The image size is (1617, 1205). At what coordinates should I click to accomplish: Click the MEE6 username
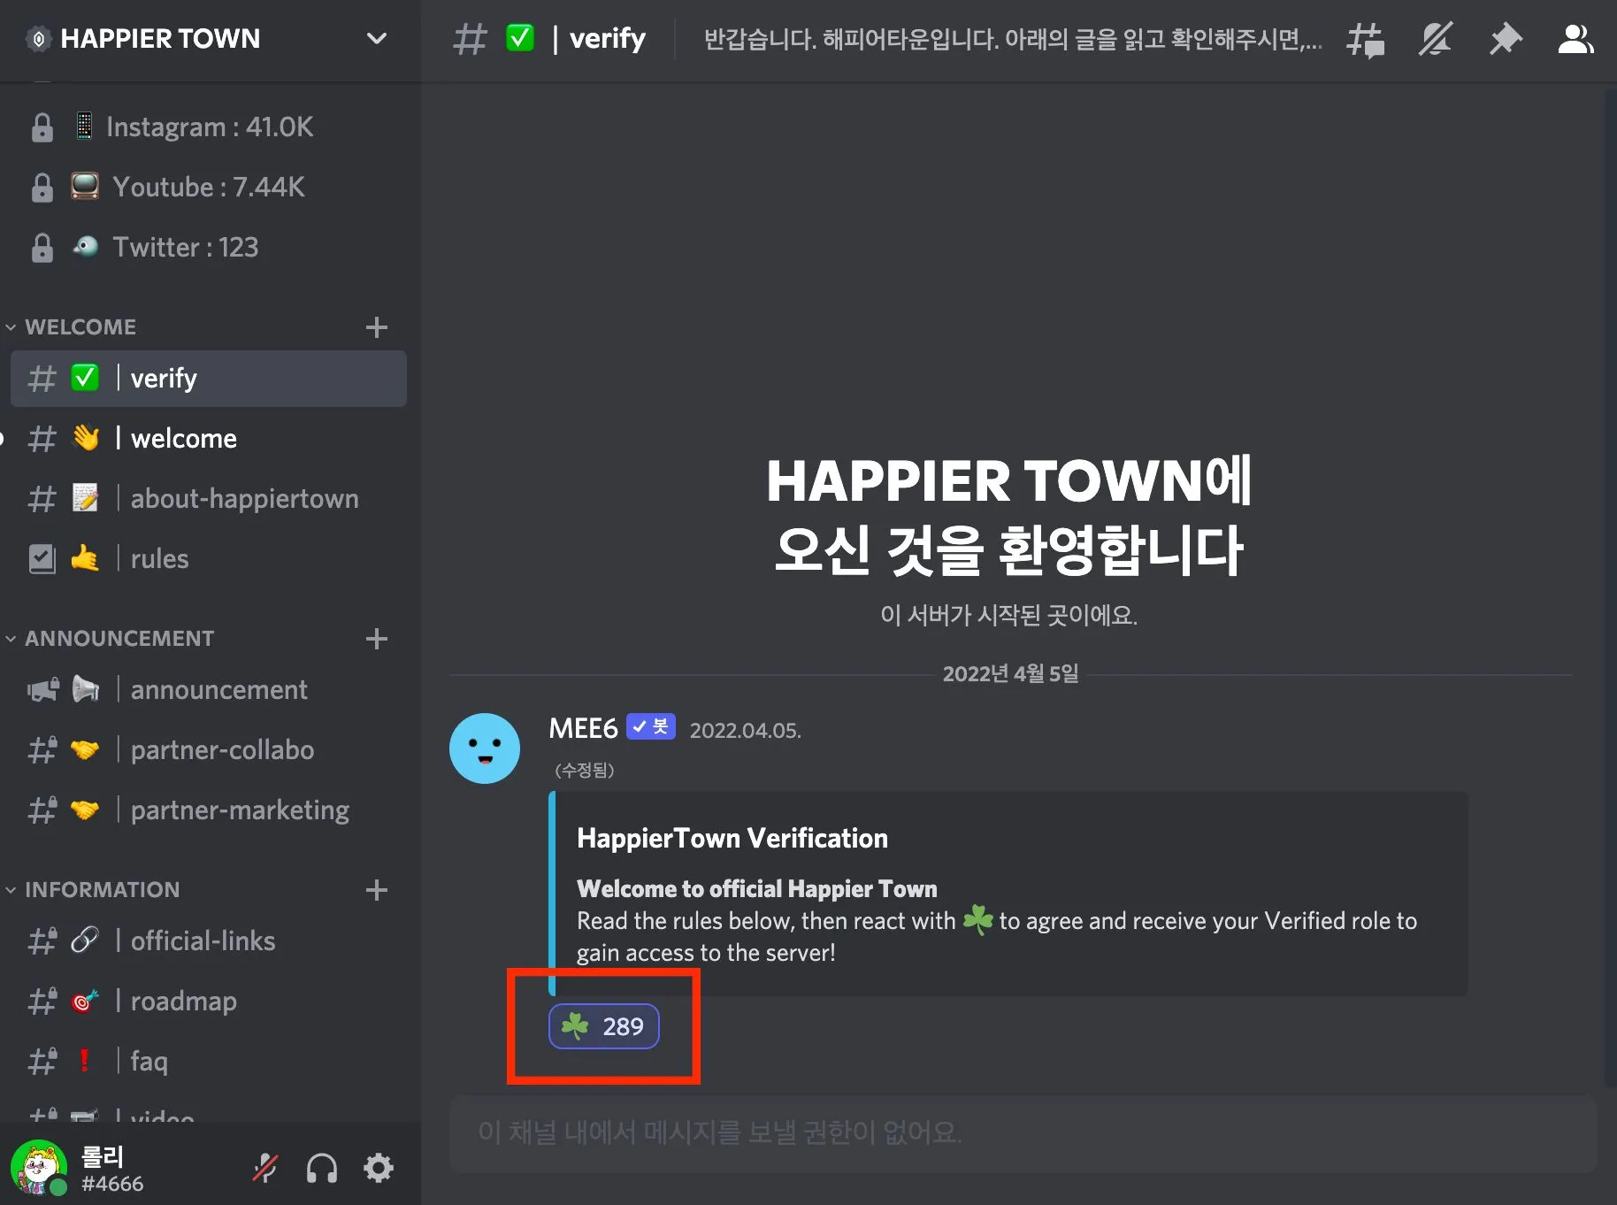click(583, 728)
